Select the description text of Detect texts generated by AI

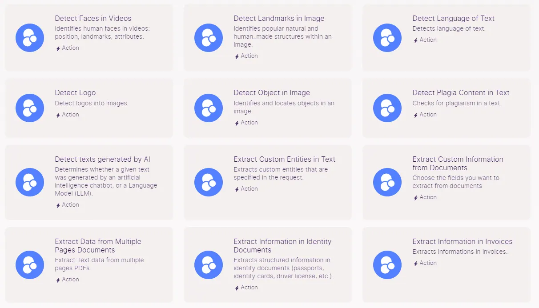(106, 182)
